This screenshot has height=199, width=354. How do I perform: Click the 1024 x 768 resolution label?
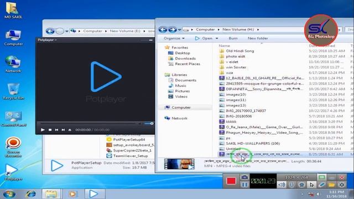pos(296,177)
